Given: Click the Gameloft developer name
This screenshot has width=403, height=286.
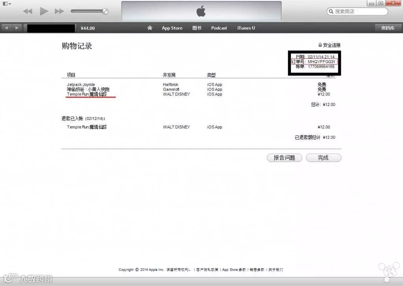Looking at the screenshot, I should pyautogui.click(x=171, y=89).
